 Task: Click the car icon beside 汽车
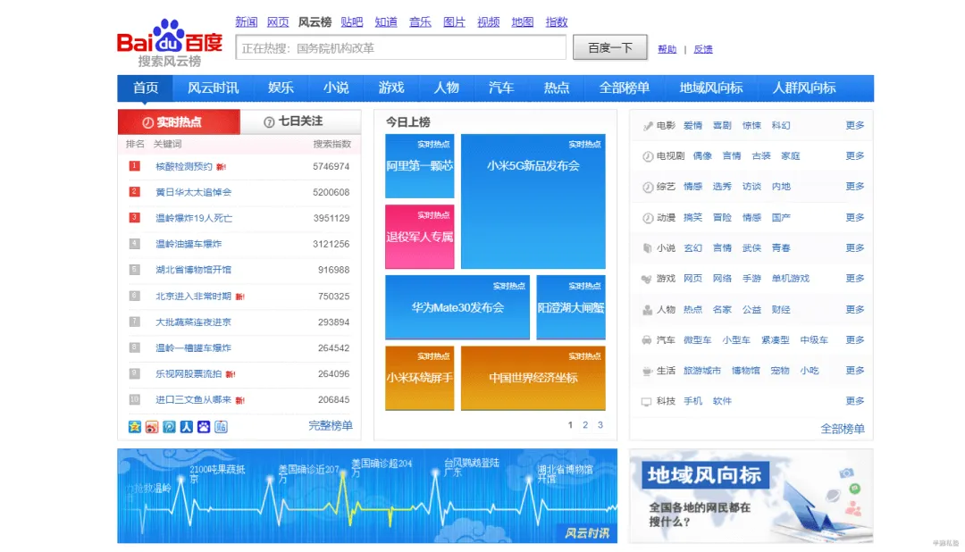pos(647,340)
